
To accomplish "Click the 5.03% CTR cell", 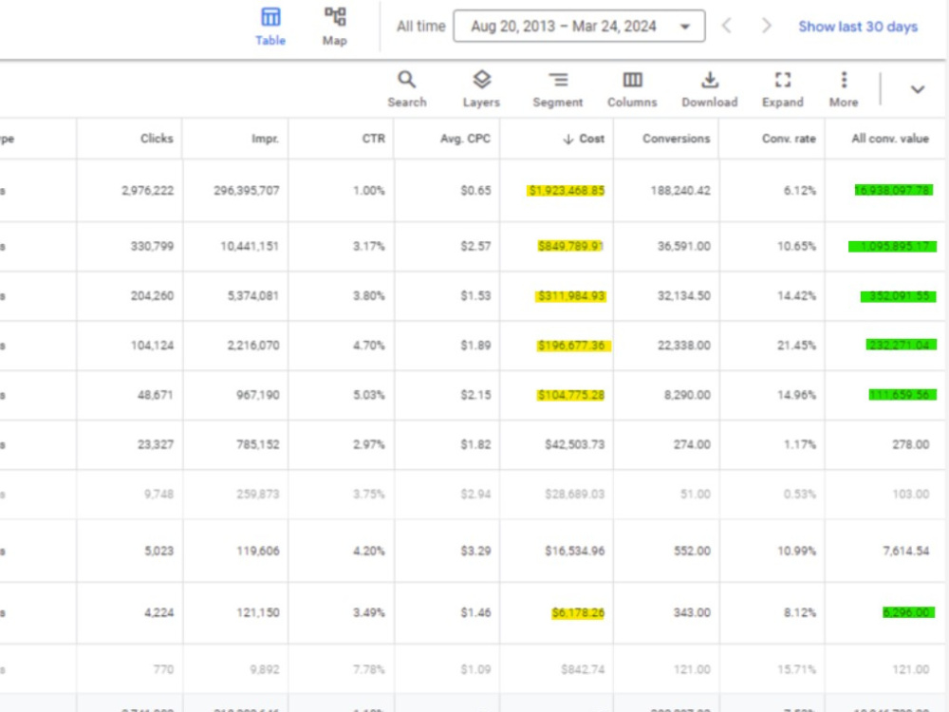I will pos(368,395).
